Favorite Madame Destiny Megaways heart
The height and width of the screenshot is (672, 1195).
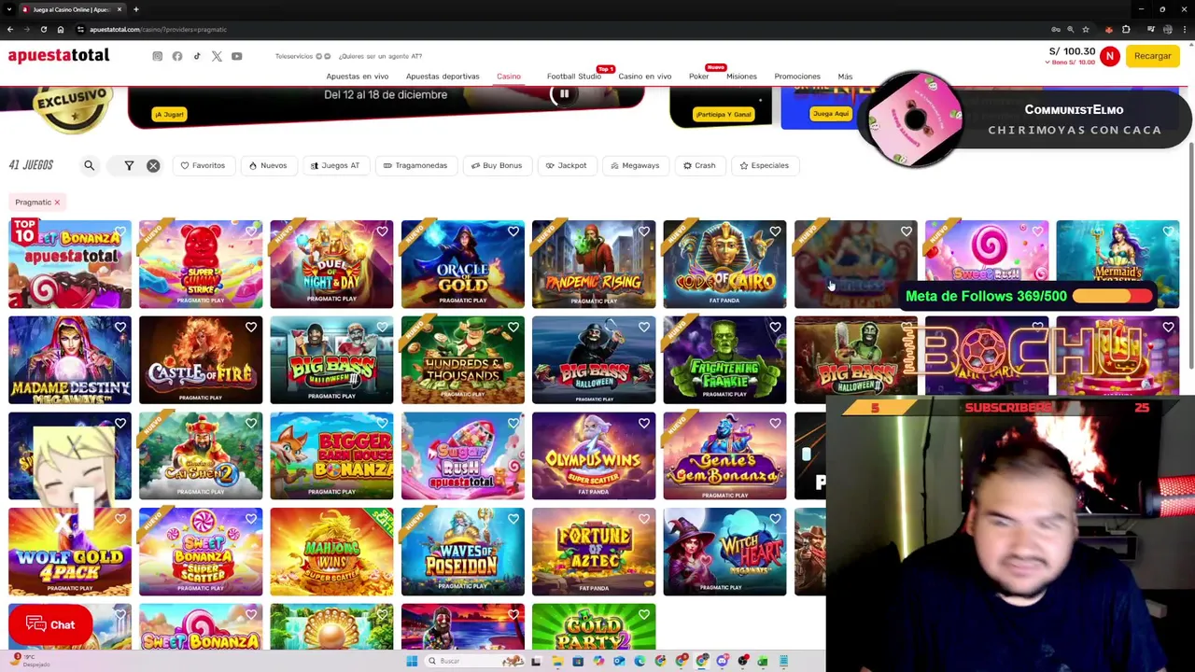pyautogui.click(x=120, y=328)
